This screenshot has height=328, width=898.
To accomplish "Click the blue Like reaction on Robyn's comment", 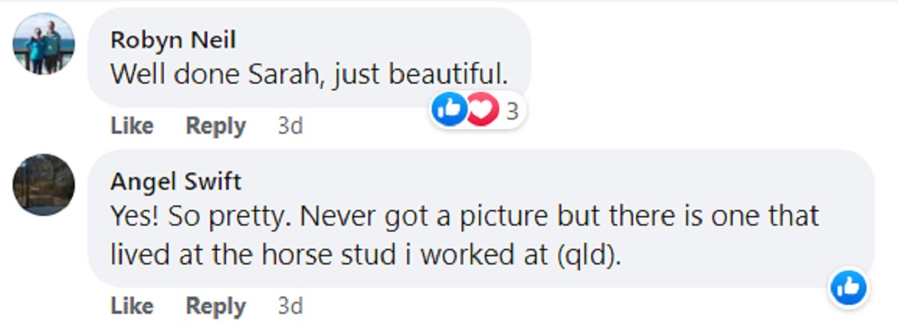I will point(449,111).
